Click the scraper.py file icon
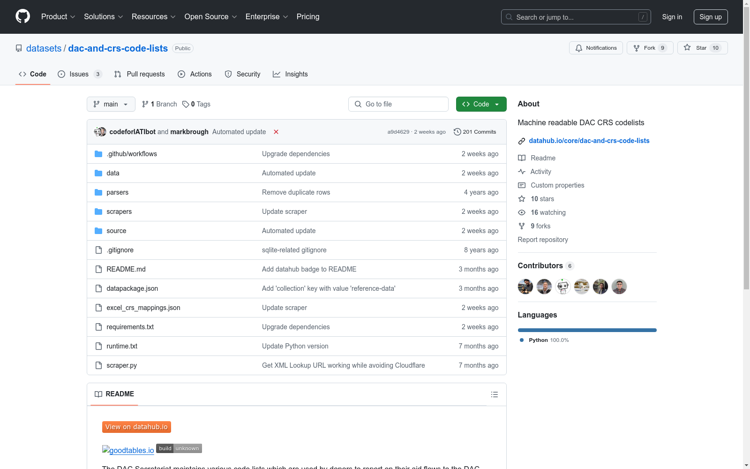Viewport: 750px width, 469px height. click(x=98, y=365)
